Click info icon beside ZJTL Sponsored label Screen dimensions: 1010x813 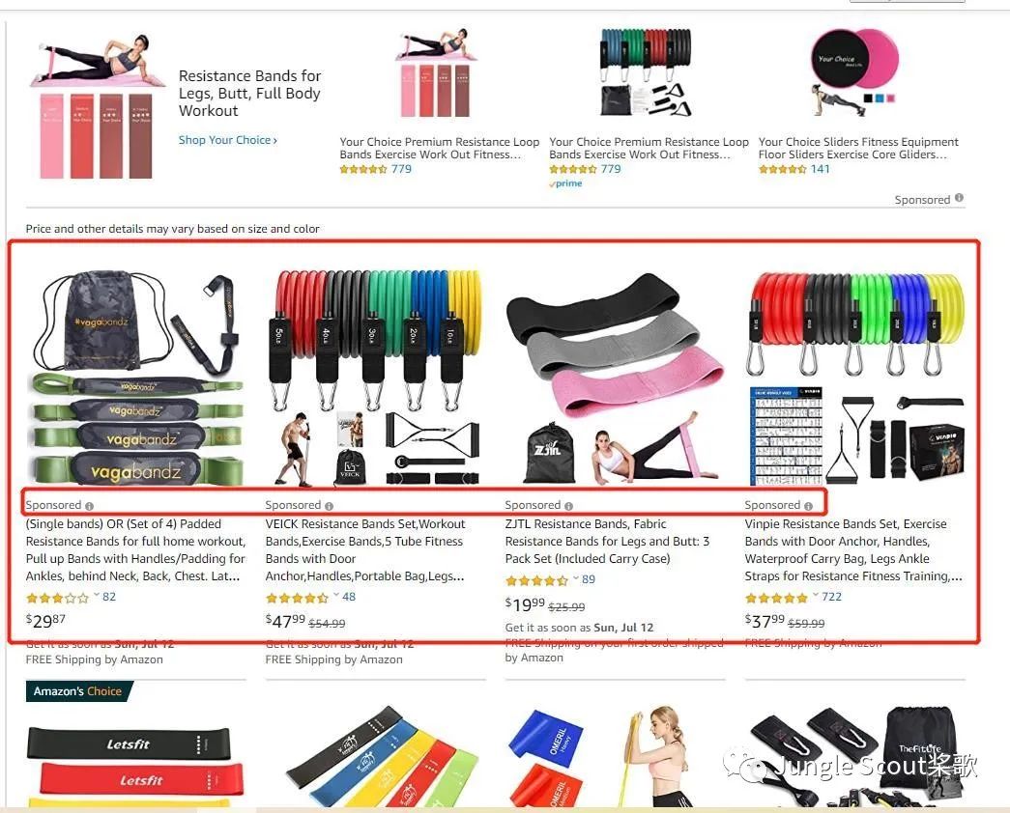tap(568, 506)
